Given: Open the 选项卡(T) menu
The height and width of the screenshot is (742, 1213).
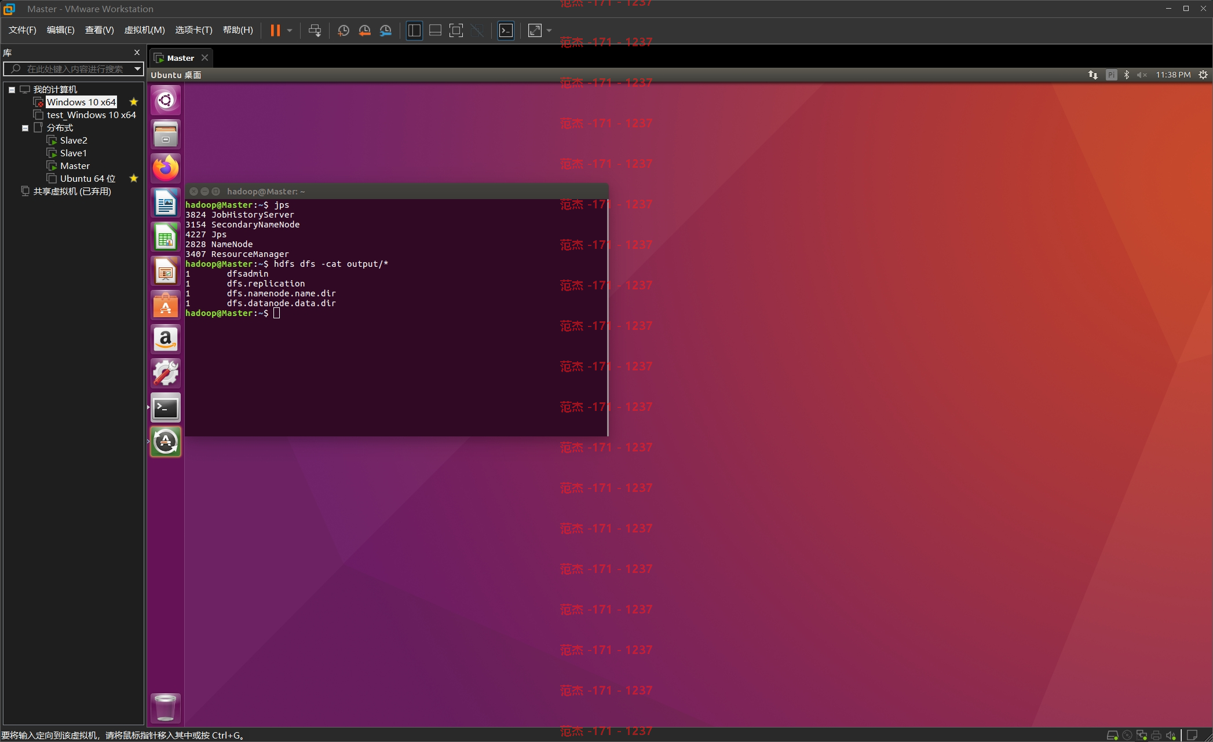Looking at the screenshot, I should [x=193, y=30].
